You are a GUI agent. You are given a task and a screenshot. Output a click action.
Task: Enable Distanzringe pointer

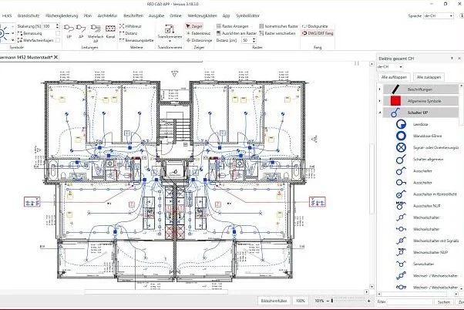199,40
